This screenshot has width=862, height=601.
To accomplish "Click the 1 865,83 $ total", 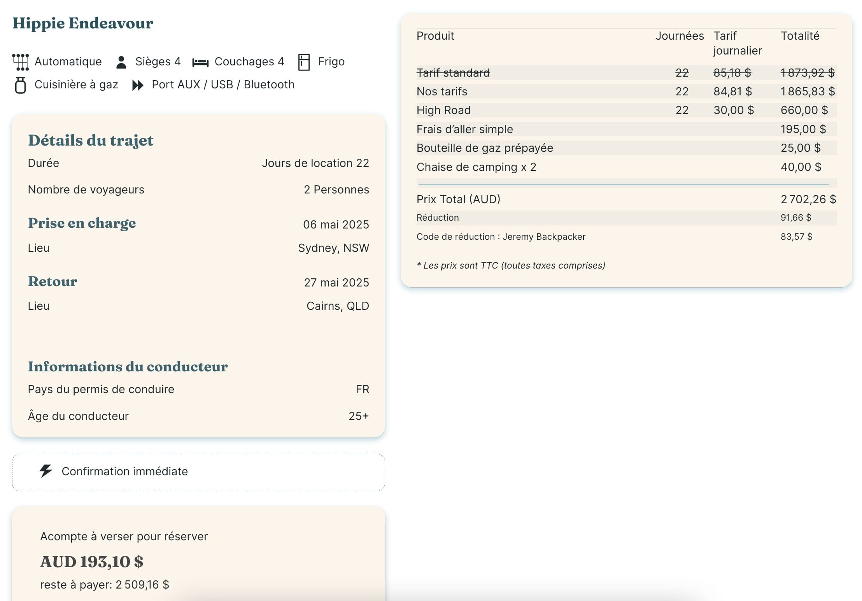I will tap(808, 91).
